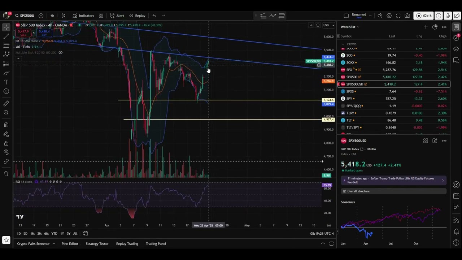Undo the last chart action
The height and width of the screenshot is (260, 462).
154,16
